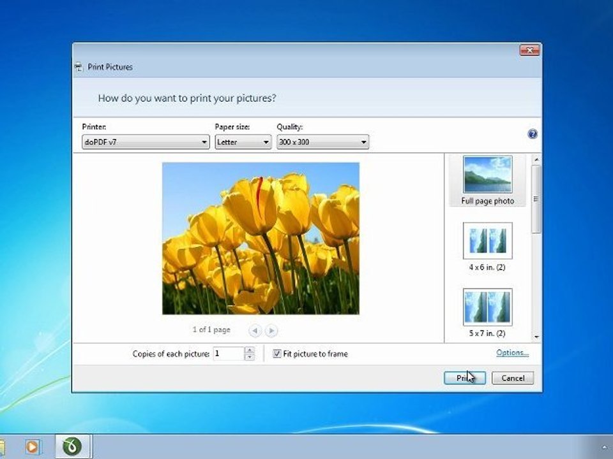Open the Quality dropdown showing 300 x 300
This screenshot has width=613, height=459.
coord(322,142)
